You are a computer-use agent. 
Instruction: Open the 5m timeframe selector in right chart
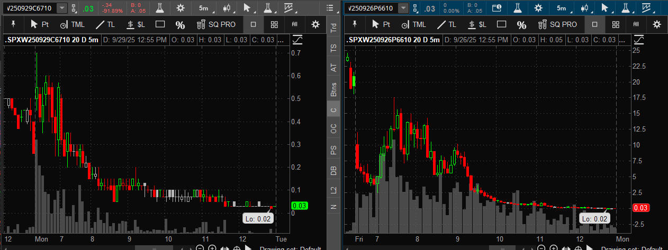tap(562, 8)
